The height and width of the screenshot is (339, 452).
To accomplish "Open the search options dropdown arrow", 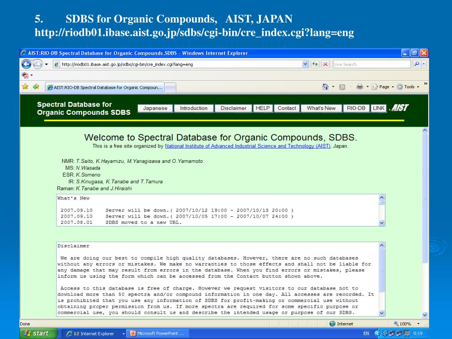I will click(424, 64).
